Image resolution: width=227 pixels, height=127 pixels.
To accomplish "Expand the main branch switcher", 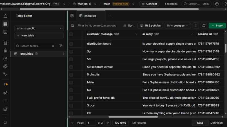I will [133, 4].
